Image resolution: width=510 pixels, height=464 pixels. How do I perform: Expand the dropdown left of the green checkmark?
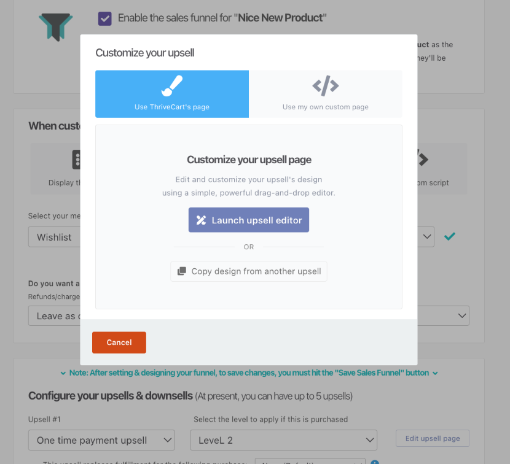(x=426, y=236)
